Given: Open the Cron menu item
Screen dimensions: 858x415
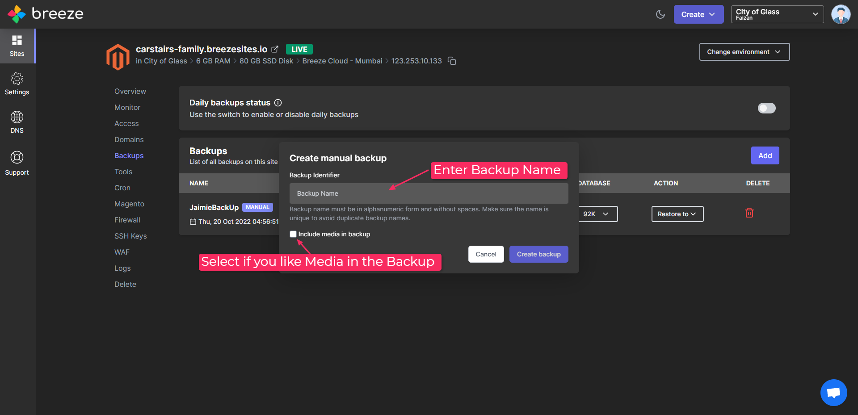Looking at the screenshot, I should tap(122, 188).
